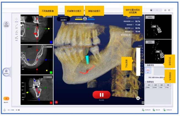Click the top-right settings gear icon
Viewport: 180px width, 116px height.
pyautogui.click(x=169, y=10)
